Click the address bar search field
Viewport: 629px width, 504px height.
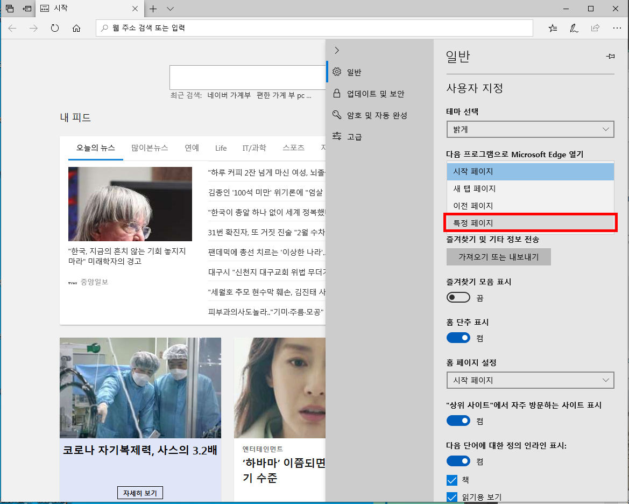pos(314,28)
